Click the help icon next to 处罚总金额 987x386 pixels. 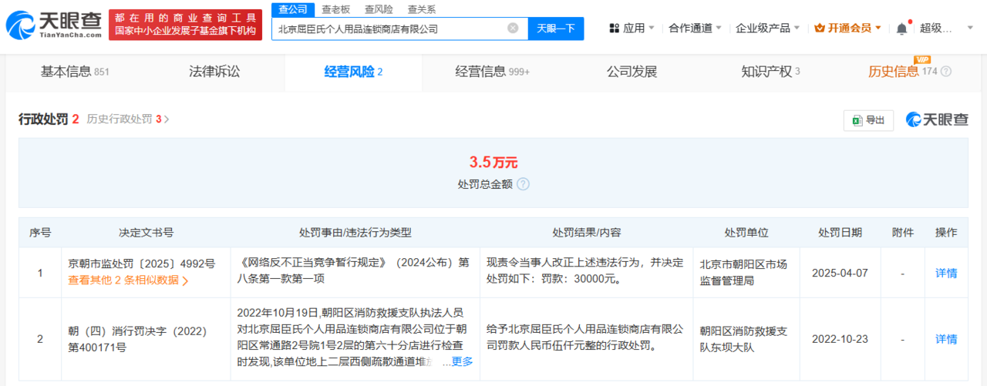(x=523, y=184)
